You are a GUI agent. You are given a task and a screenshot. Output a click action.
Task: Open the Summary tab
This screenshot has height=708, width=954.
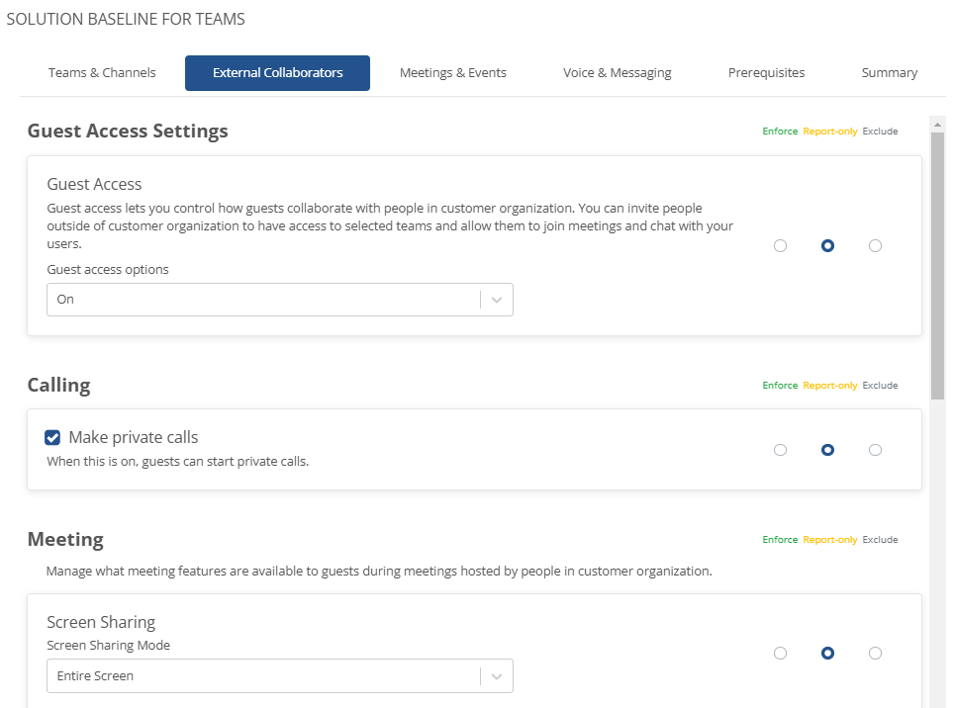pos(888,72)
